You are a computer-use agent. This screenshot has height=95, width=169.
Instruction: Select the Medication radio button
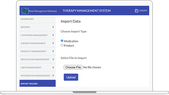coord(62,41)
